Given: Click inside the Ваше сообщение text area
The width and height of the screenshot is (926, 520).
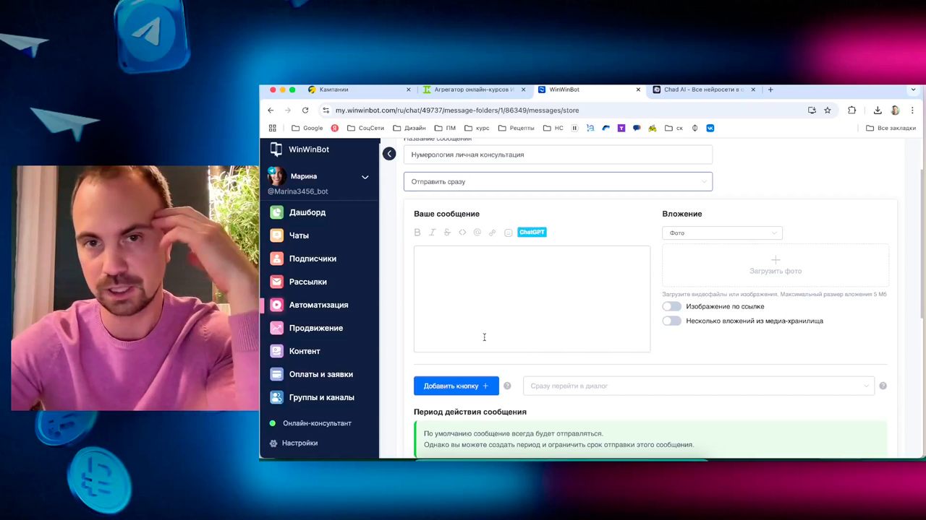Looking at the screenshot, I should [x=532, y=299].
